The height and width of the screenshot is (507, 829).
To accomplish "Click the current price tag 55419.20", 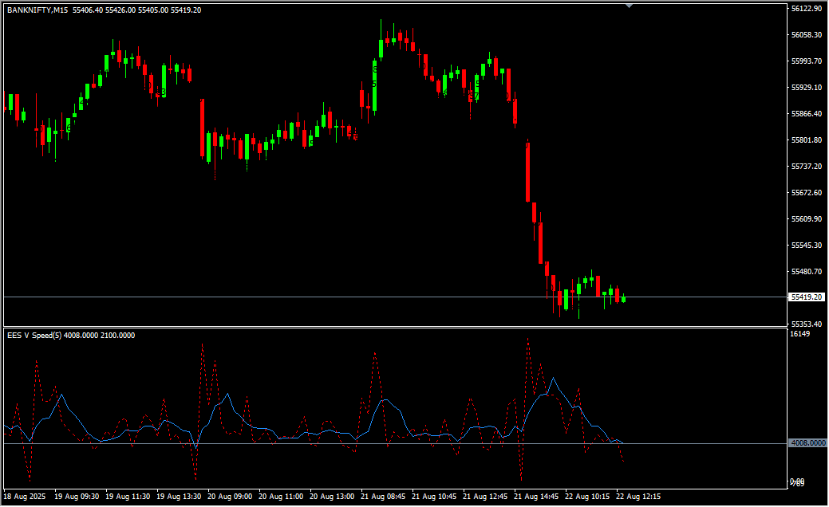I will point(806,297).
